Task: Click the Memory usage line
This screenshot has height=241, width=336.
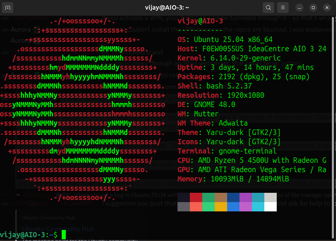Action: pyautogui.click(x=233, y=179)
